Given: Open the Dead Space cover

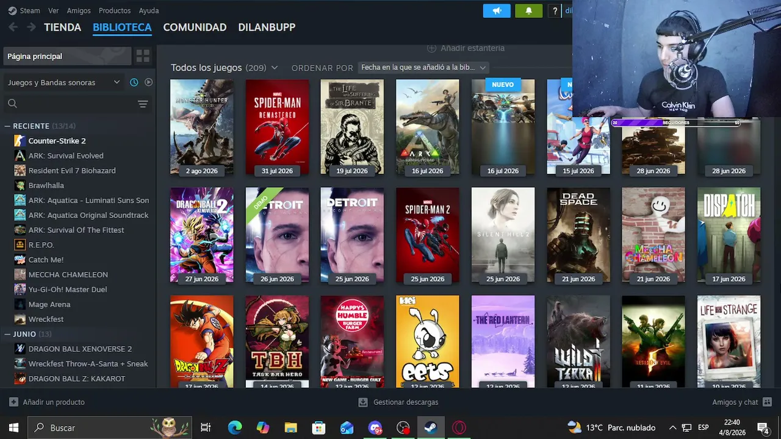Looking at the screenshot, I should [x=578, y=235].
